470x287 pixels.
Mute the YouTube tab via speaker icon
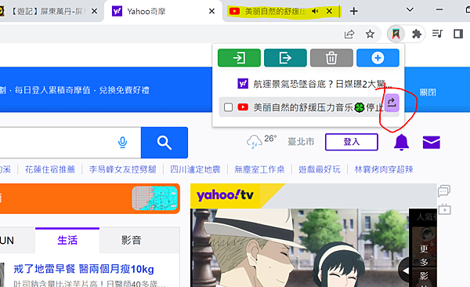tap(315, 12)
